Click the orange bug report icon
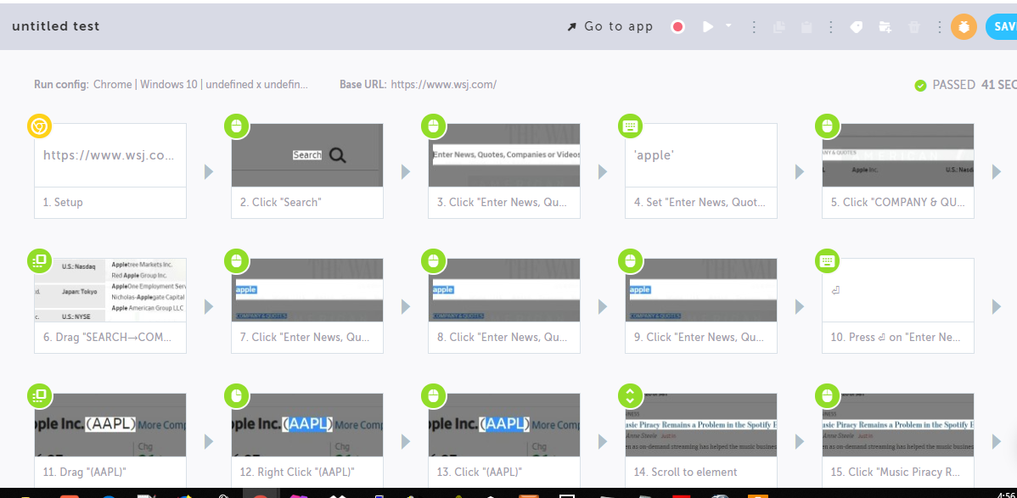Image resolution: width=1017 pixels, height=498 pixels. [x=964, y=26]
